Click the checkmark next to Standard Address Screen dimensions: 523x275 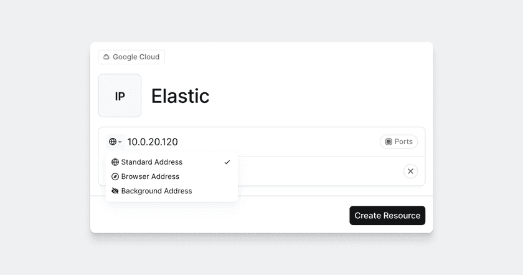click(x=227, y=162)
